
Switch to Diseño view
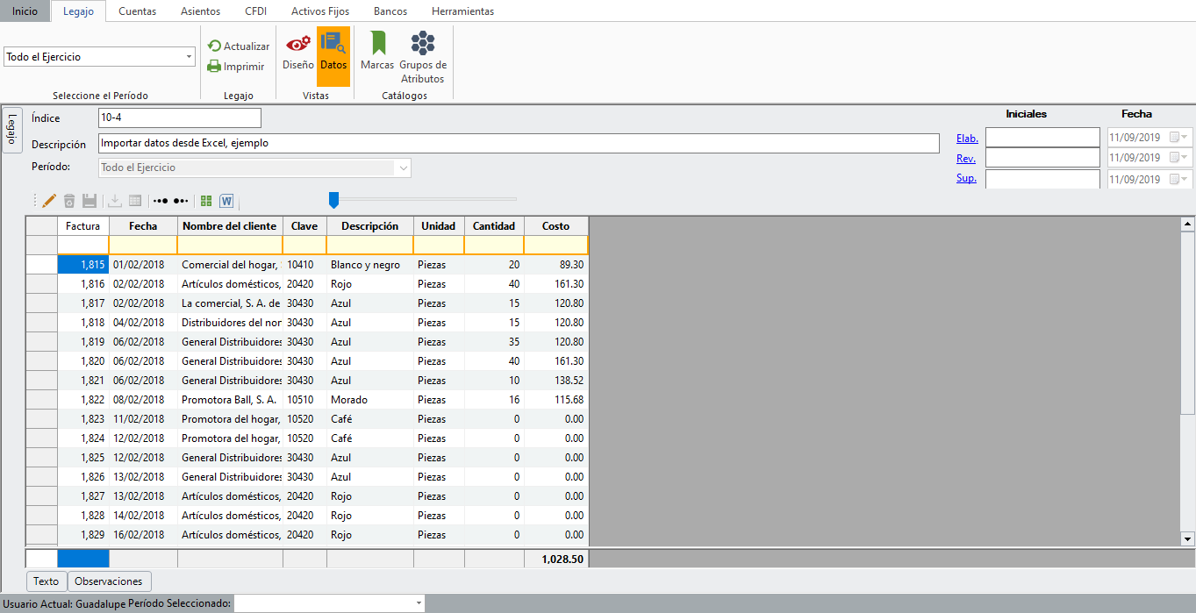(298, 51)
